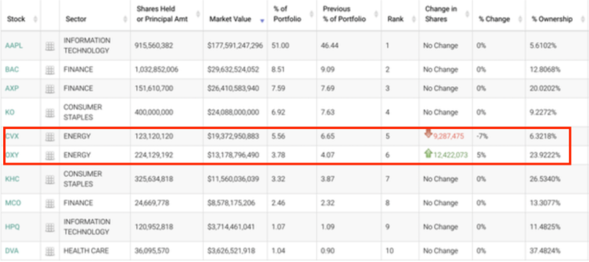The width and height of the screenshot is (589, 262).
Task: Select the 9,287,475 share change value
Action: 448,137
